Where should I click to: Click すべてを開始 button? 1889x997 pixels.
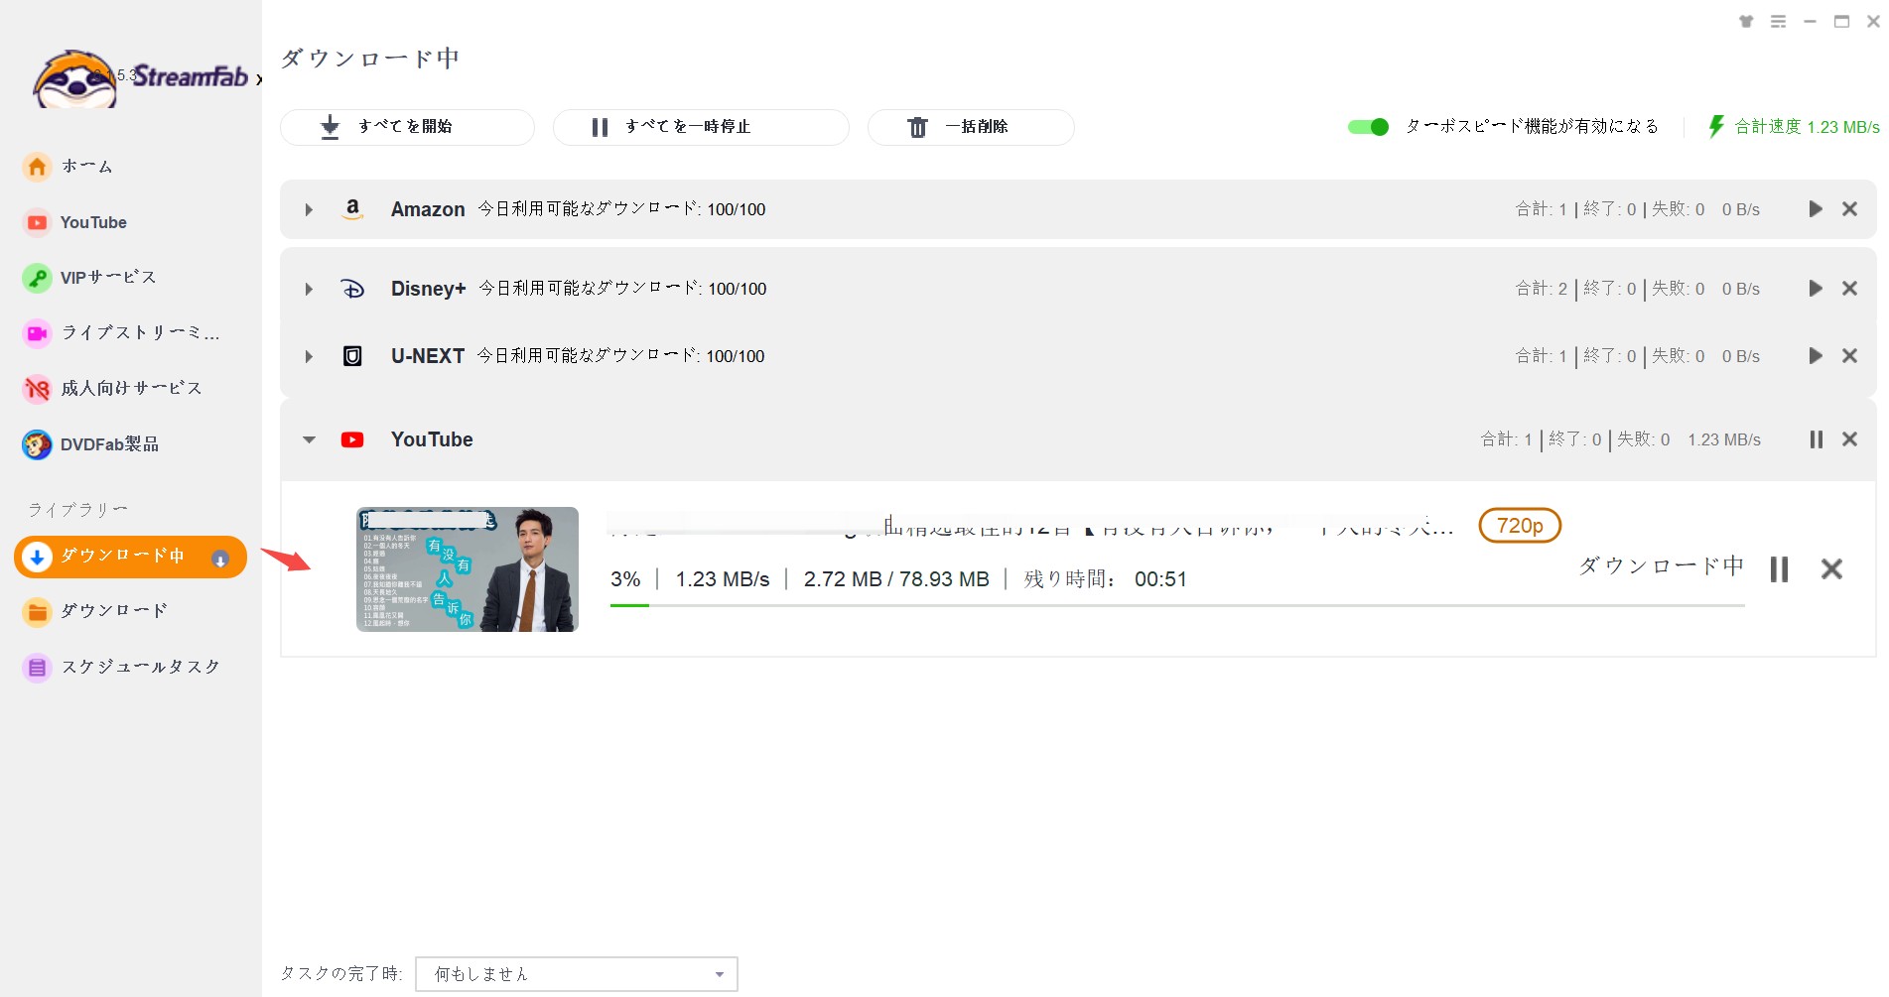(x=407, y=127)
